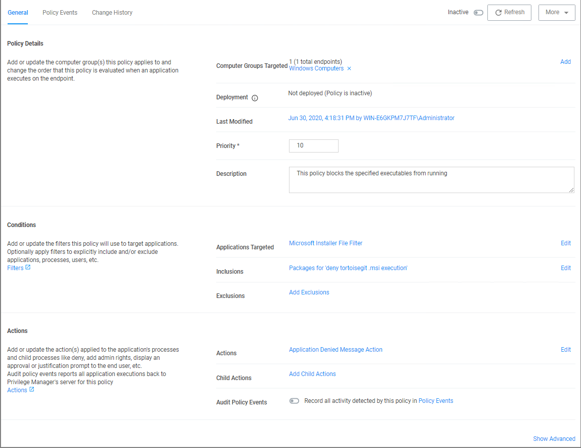This screenshot has height=448, width=581.
Task: Click the Deployment info icon
Action: pyautogui.click(x=255, y=98)
